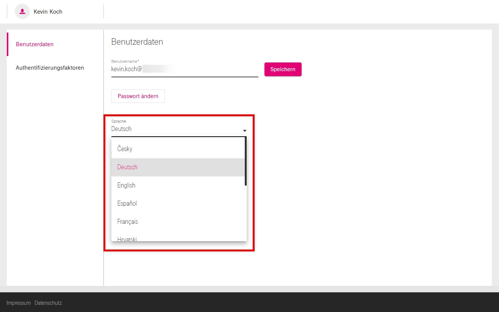The height and width of the screenshot is (312, 499).
Task: Choose Français from the dropdown list
Action: 128,222
